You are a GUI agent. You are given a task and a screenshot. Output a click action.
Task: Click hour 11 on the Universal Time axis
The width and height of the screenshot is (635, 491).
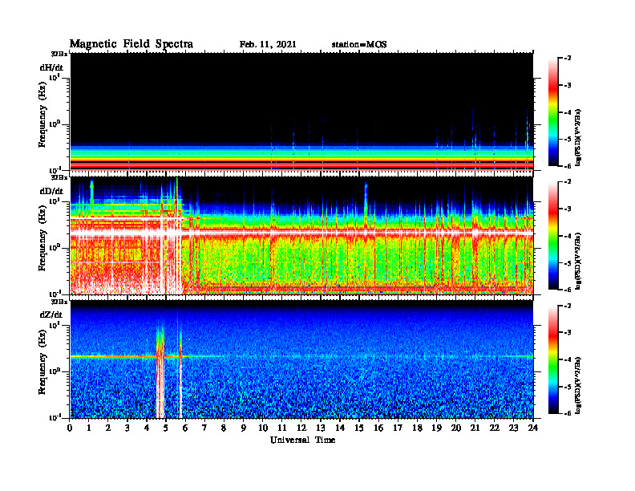282,428
